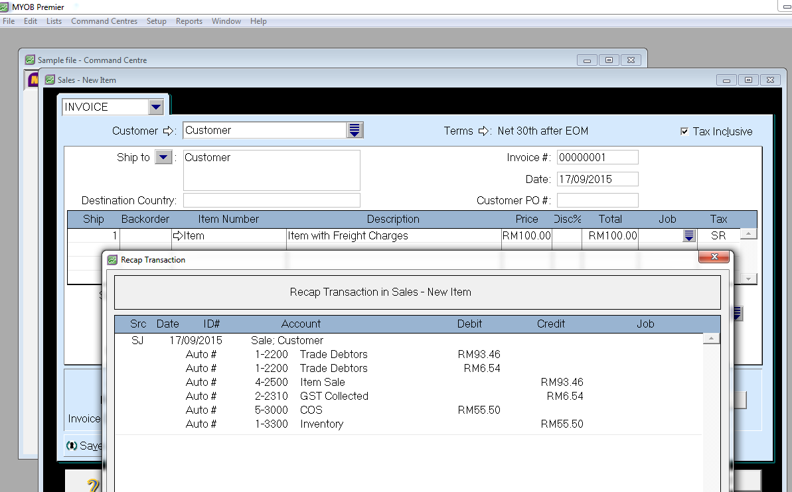Viewport: 792px width, 492px height.
Task: Click the Sample file Command Centre window icon
Action: tap(29, 59)
